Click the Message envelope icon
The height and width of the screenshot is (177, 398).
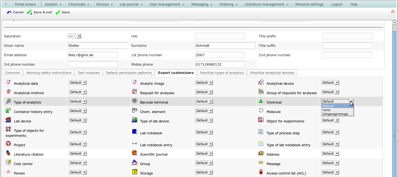pos(261,163)
